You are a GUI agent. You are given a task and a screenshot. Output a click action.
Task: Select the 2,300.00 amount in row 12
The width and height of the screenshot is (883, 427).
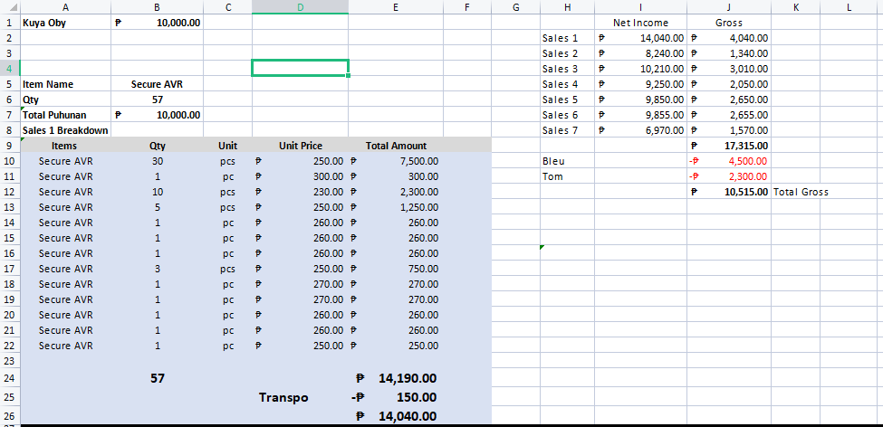(396, 192)
